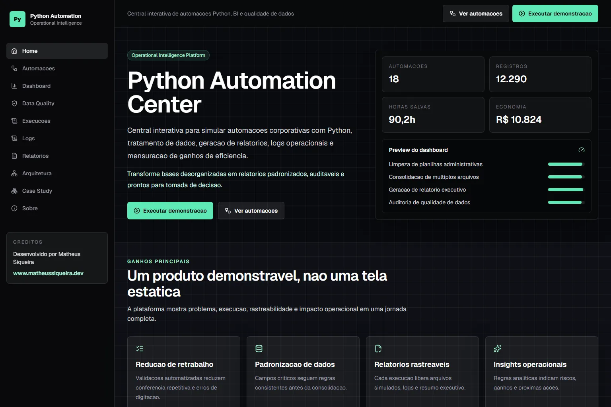Click the Consolidacao de multiplos arquivos progress bar
This screenshot has width=611, height=407.
pos(566,177)
